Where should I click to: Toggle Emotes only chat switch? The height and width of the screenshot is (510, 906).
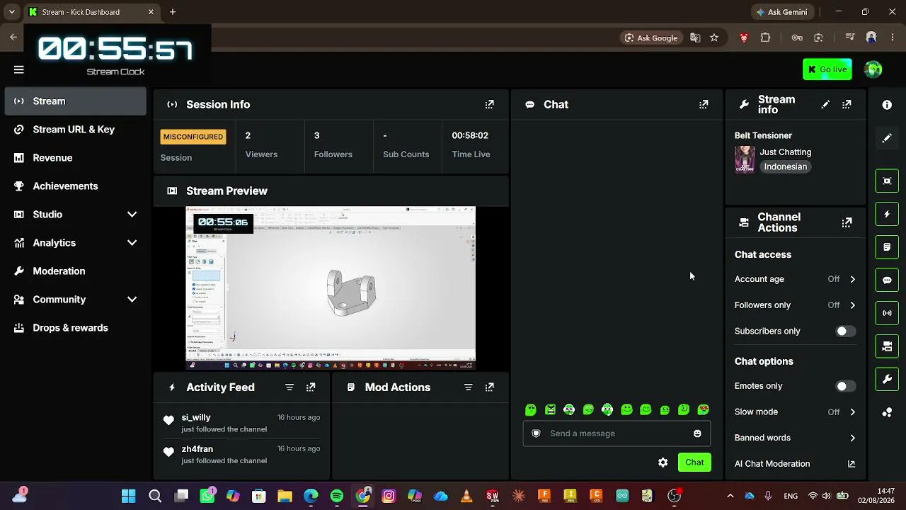click(845, 386)
